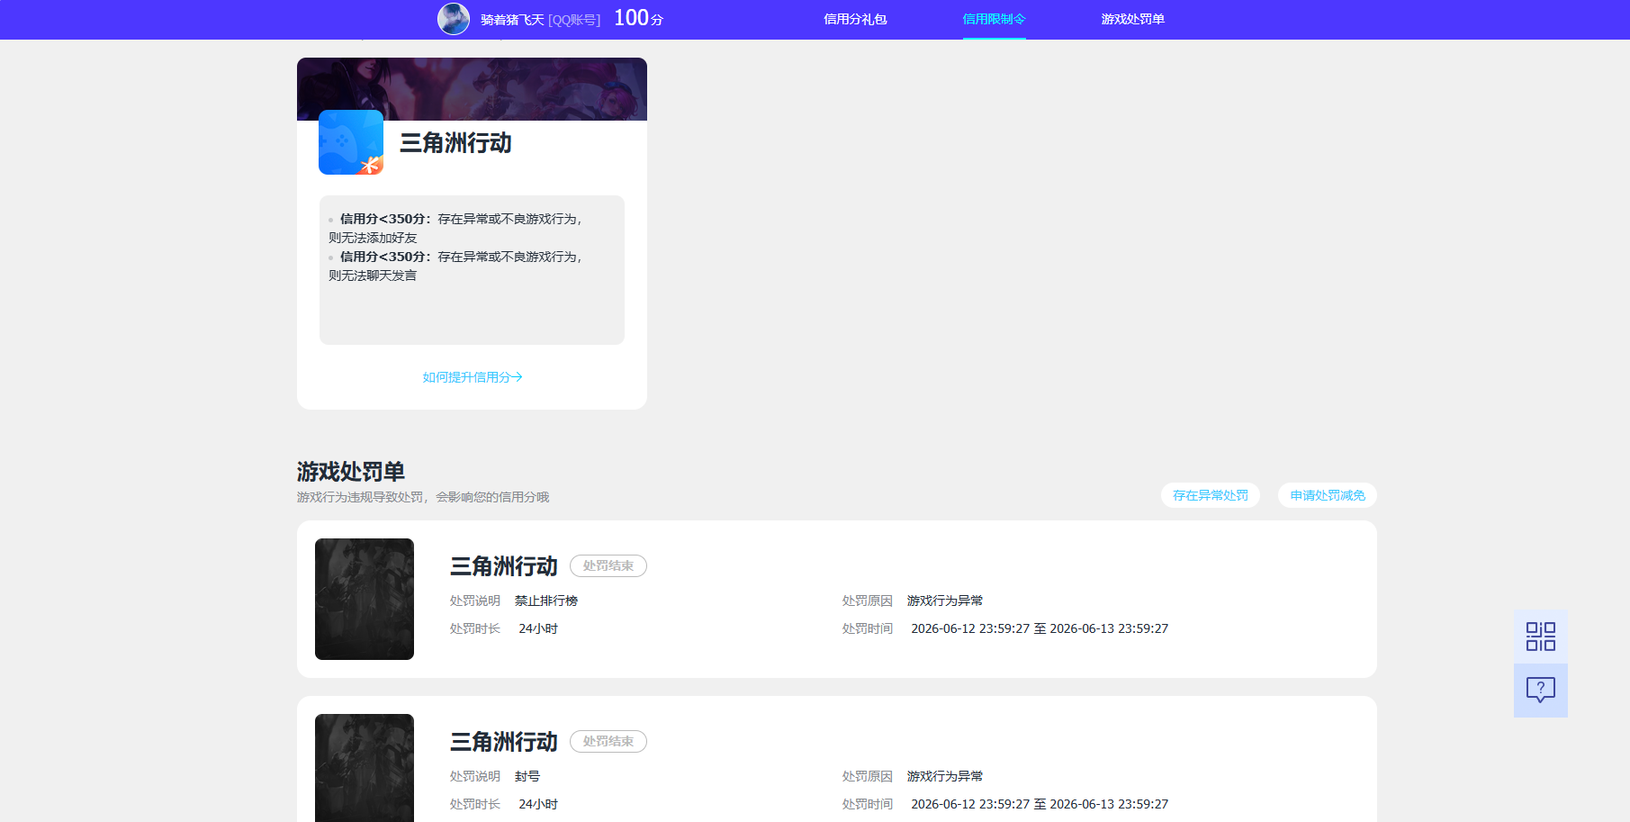Click 游戏行为异常 reason in 禁止排行榜 record
This screenshot has height=822, width=1630.
click(945, 601)
